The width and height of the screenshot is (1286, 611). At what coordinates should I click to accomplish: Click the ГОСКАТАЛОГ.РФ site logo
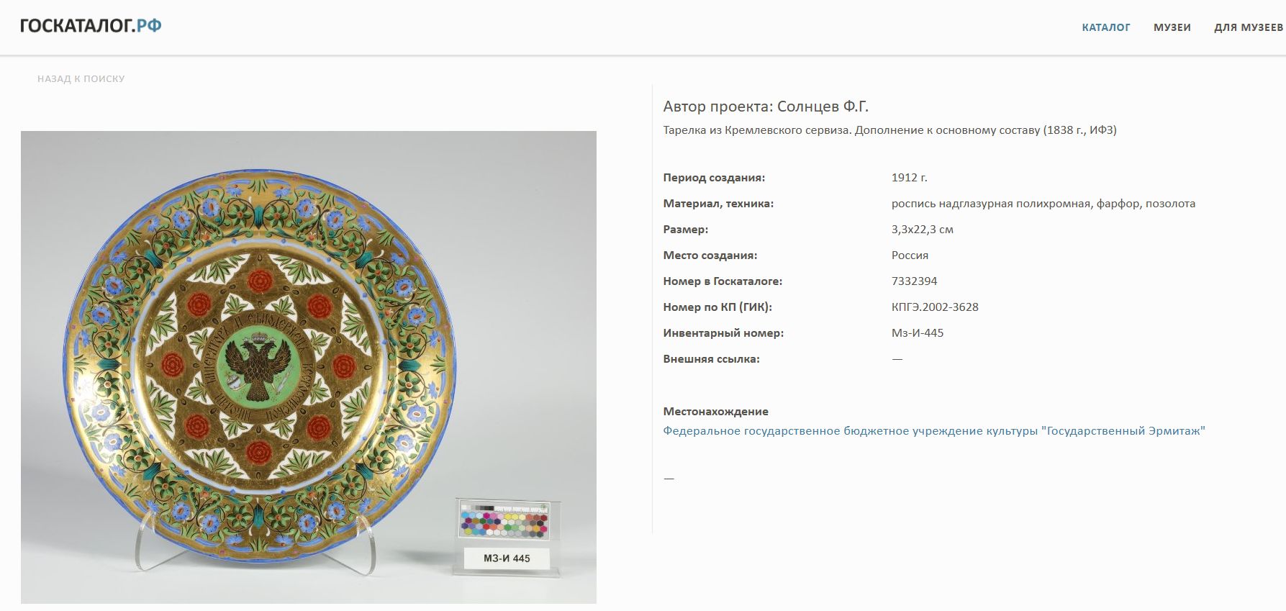tap(91, 26)
